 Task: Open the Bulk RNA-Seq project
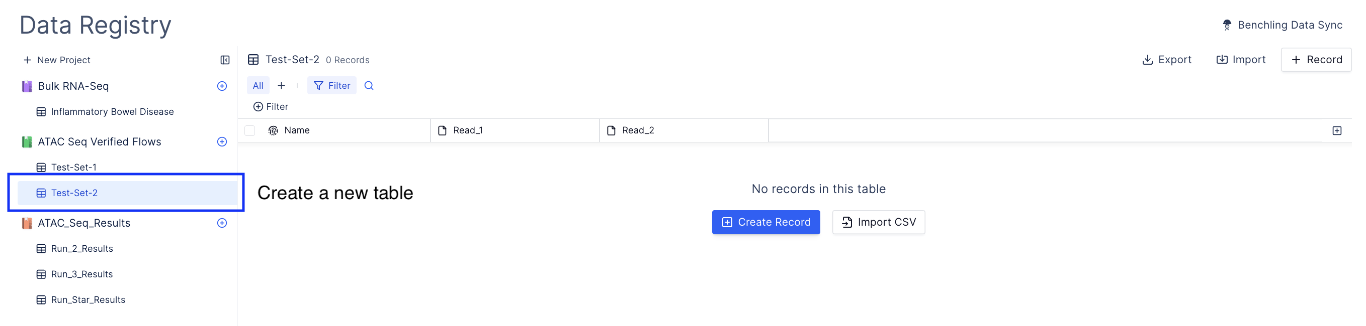(73, 86)
